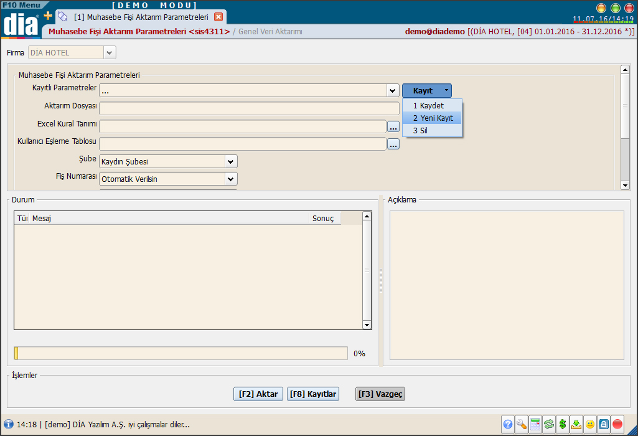Open the green dollar currency icon
This screenshot has height=436, width=638.
point(563,425)
